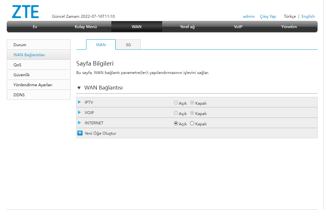Open WAN Bağlantıları in the sidebar
The width and height of the screenshot is (324, 210).
click(x=39, y=55)
